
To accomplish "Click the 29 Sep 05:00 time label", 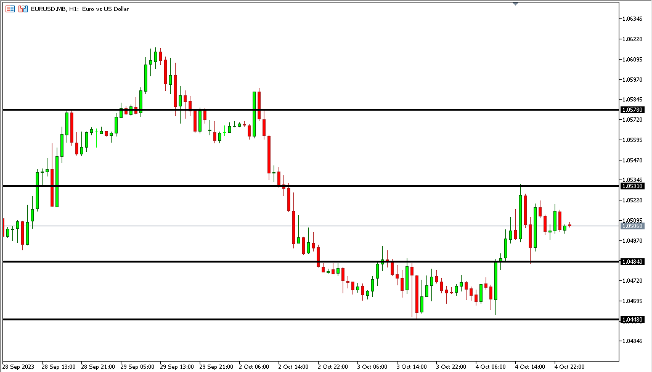I will click(x=137, y=367).
